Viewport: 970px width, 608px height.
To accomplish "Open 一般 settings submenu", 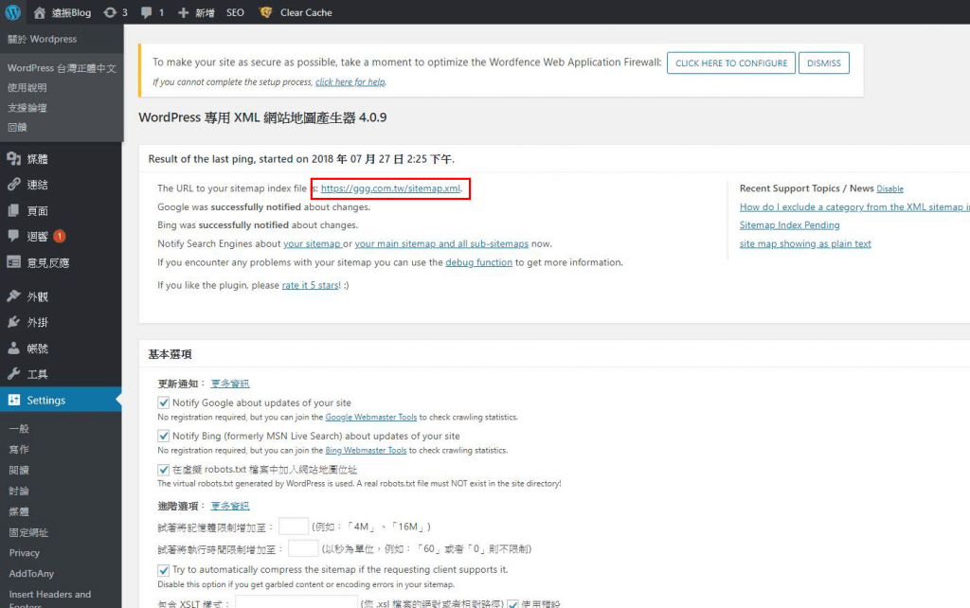I will pyautogui.click(x=19, y=429).
